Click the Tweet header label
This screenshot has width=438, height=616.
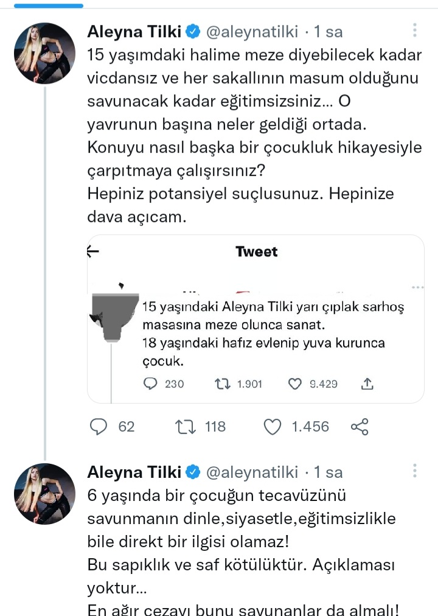pos(257,251)
